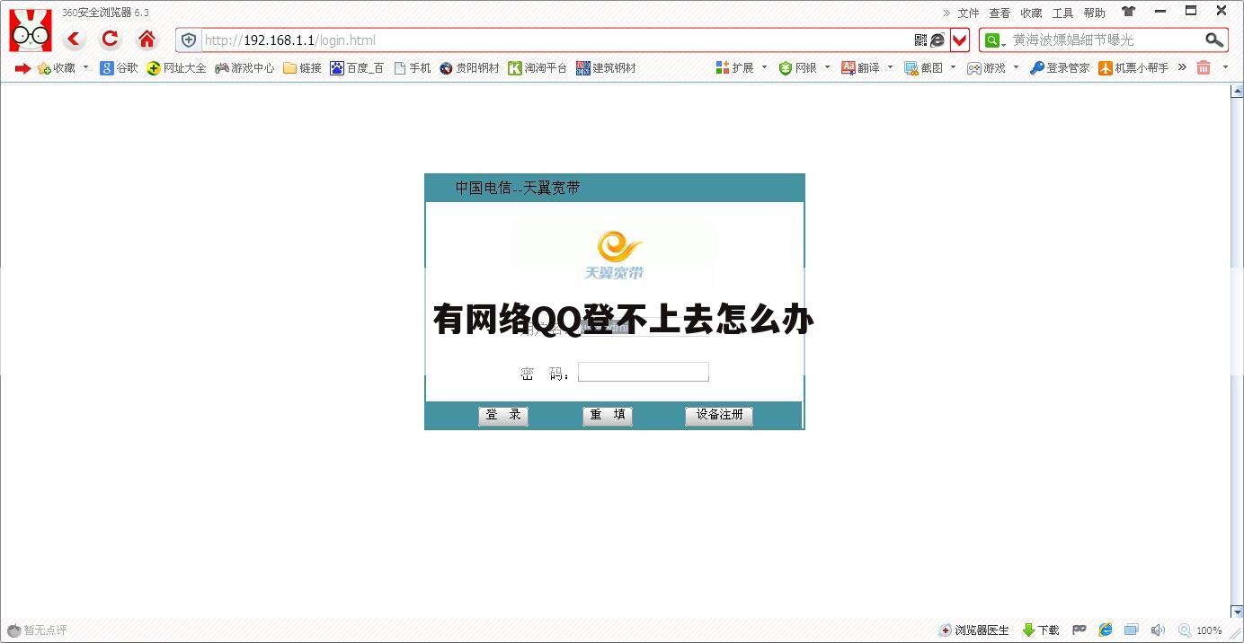1244x643 pixels.
Task: Click the status bar IE engine icon
Action: [x=1105, y=630]
